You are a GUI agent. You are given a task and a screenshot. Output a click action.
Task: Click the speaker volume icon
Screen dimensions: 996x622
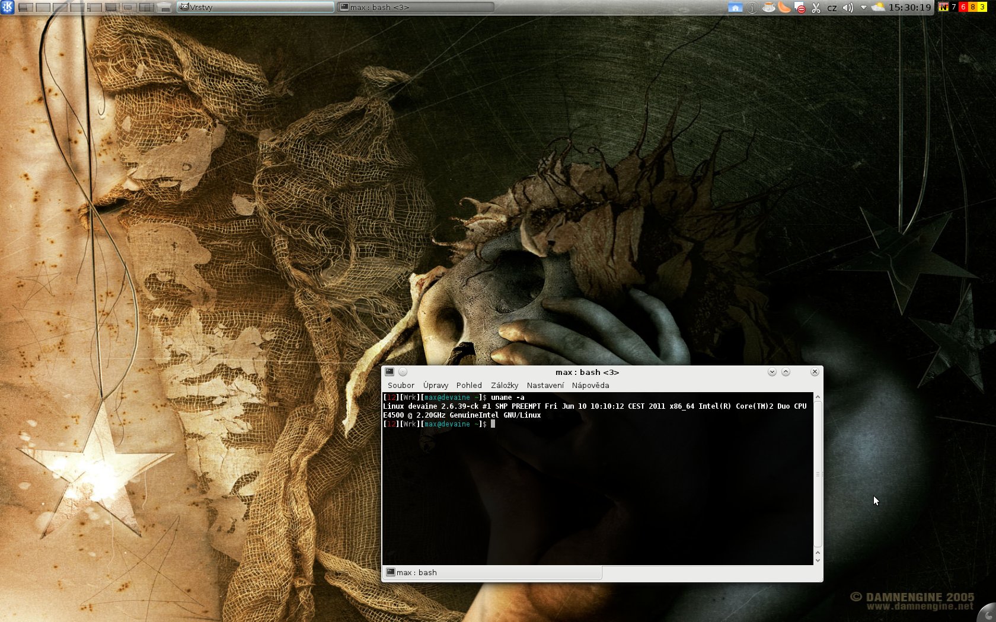point(848,8)
